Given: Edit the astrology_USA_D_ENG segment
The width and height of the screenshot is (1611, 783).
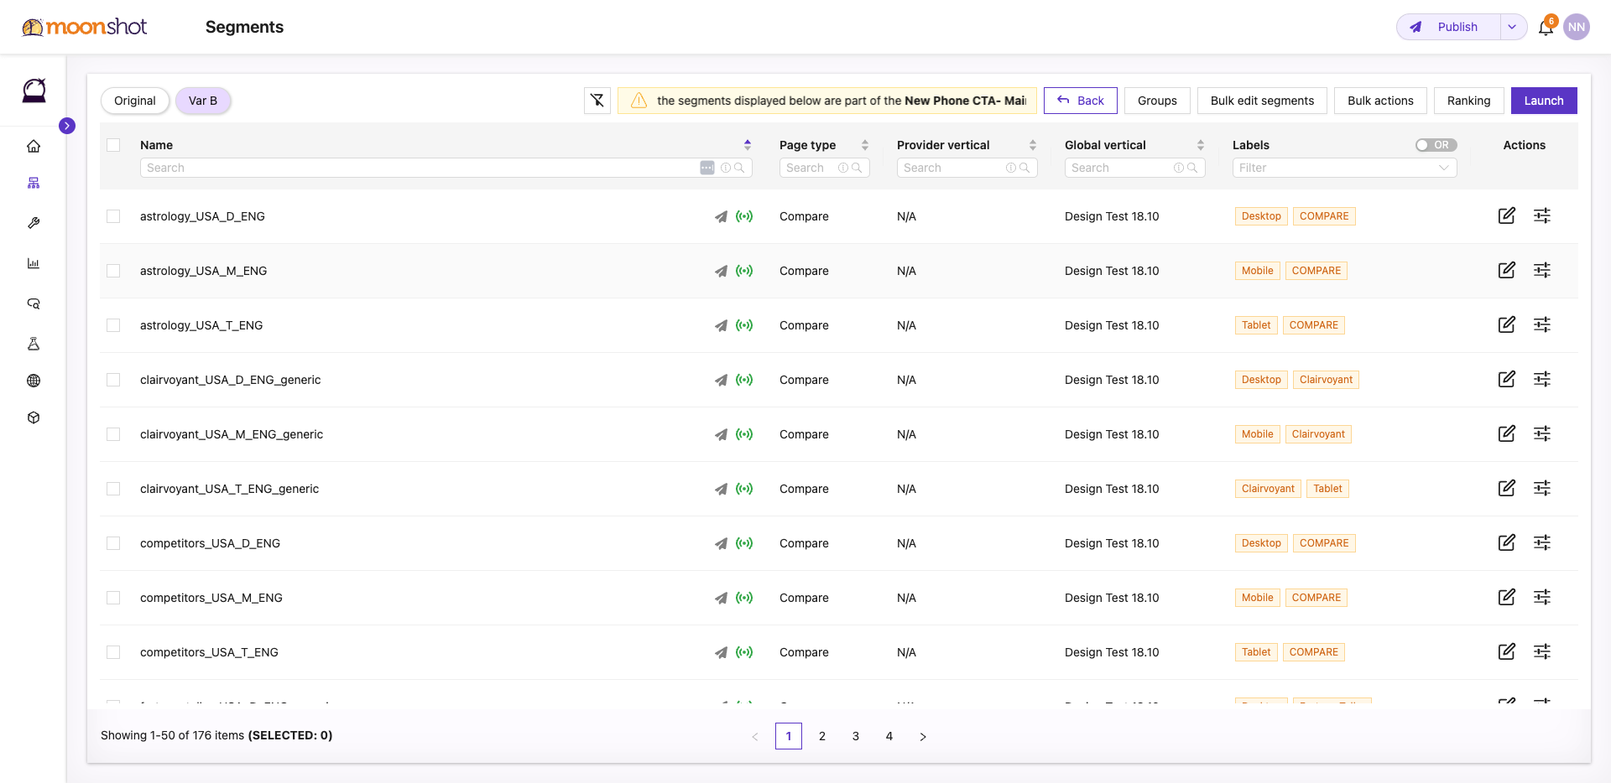Looking at the screenshot, I should [x=1507, y=215].
